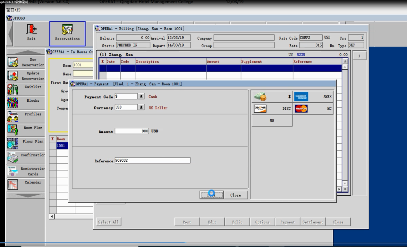Select billing window tab 1

click(359, 56)
